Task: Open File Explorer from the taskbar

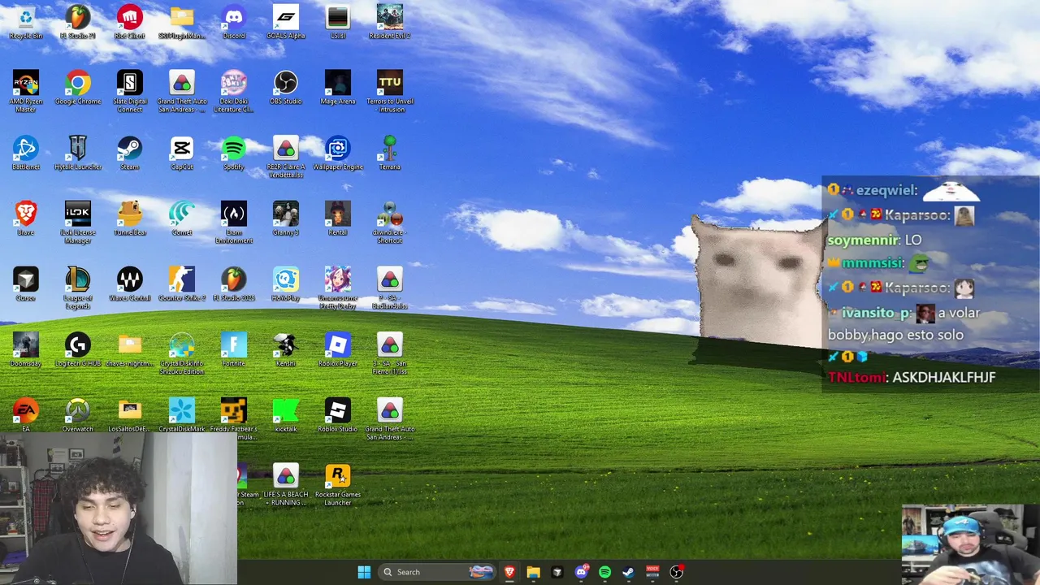Action: tap(533, 572)
